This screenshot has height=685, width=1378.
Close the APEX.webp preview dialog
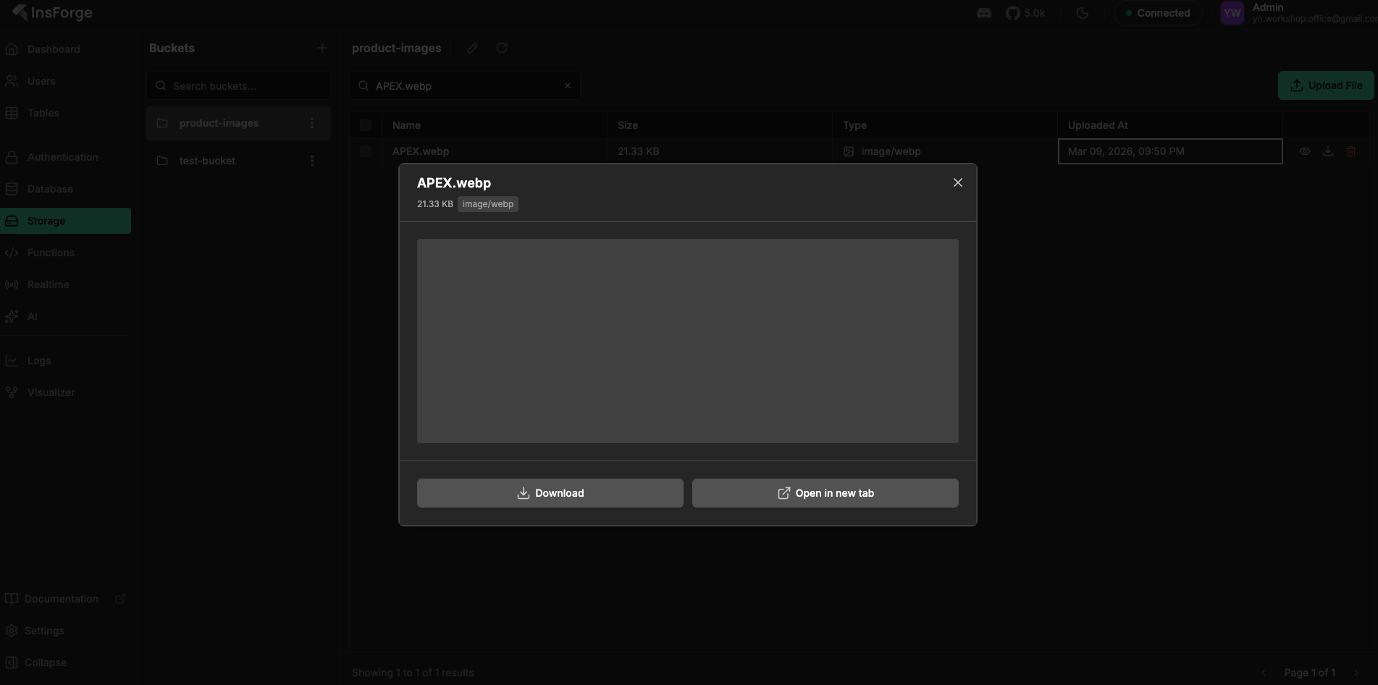click(957, 182)
